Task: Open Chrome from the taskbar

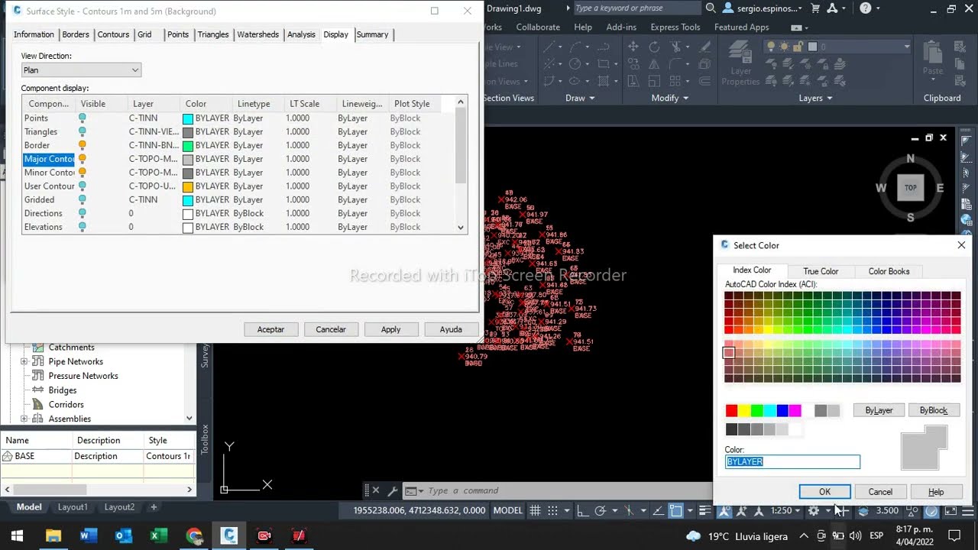Action: pyautogui.click(x=193, y=535)
